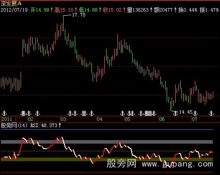Click the turnover rate 换0.44%
Screen dimensions: 220x175
click(x=188, y=10)
